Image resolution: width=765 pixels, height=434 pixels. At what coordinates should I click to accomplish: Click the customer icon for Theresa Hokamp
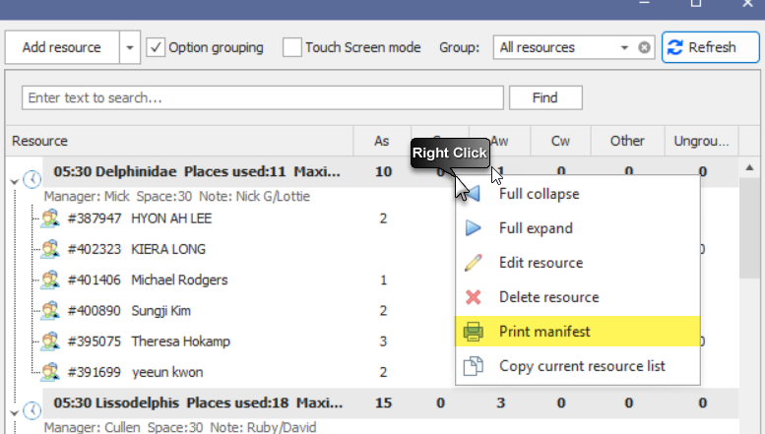click(x=50, y=341)
